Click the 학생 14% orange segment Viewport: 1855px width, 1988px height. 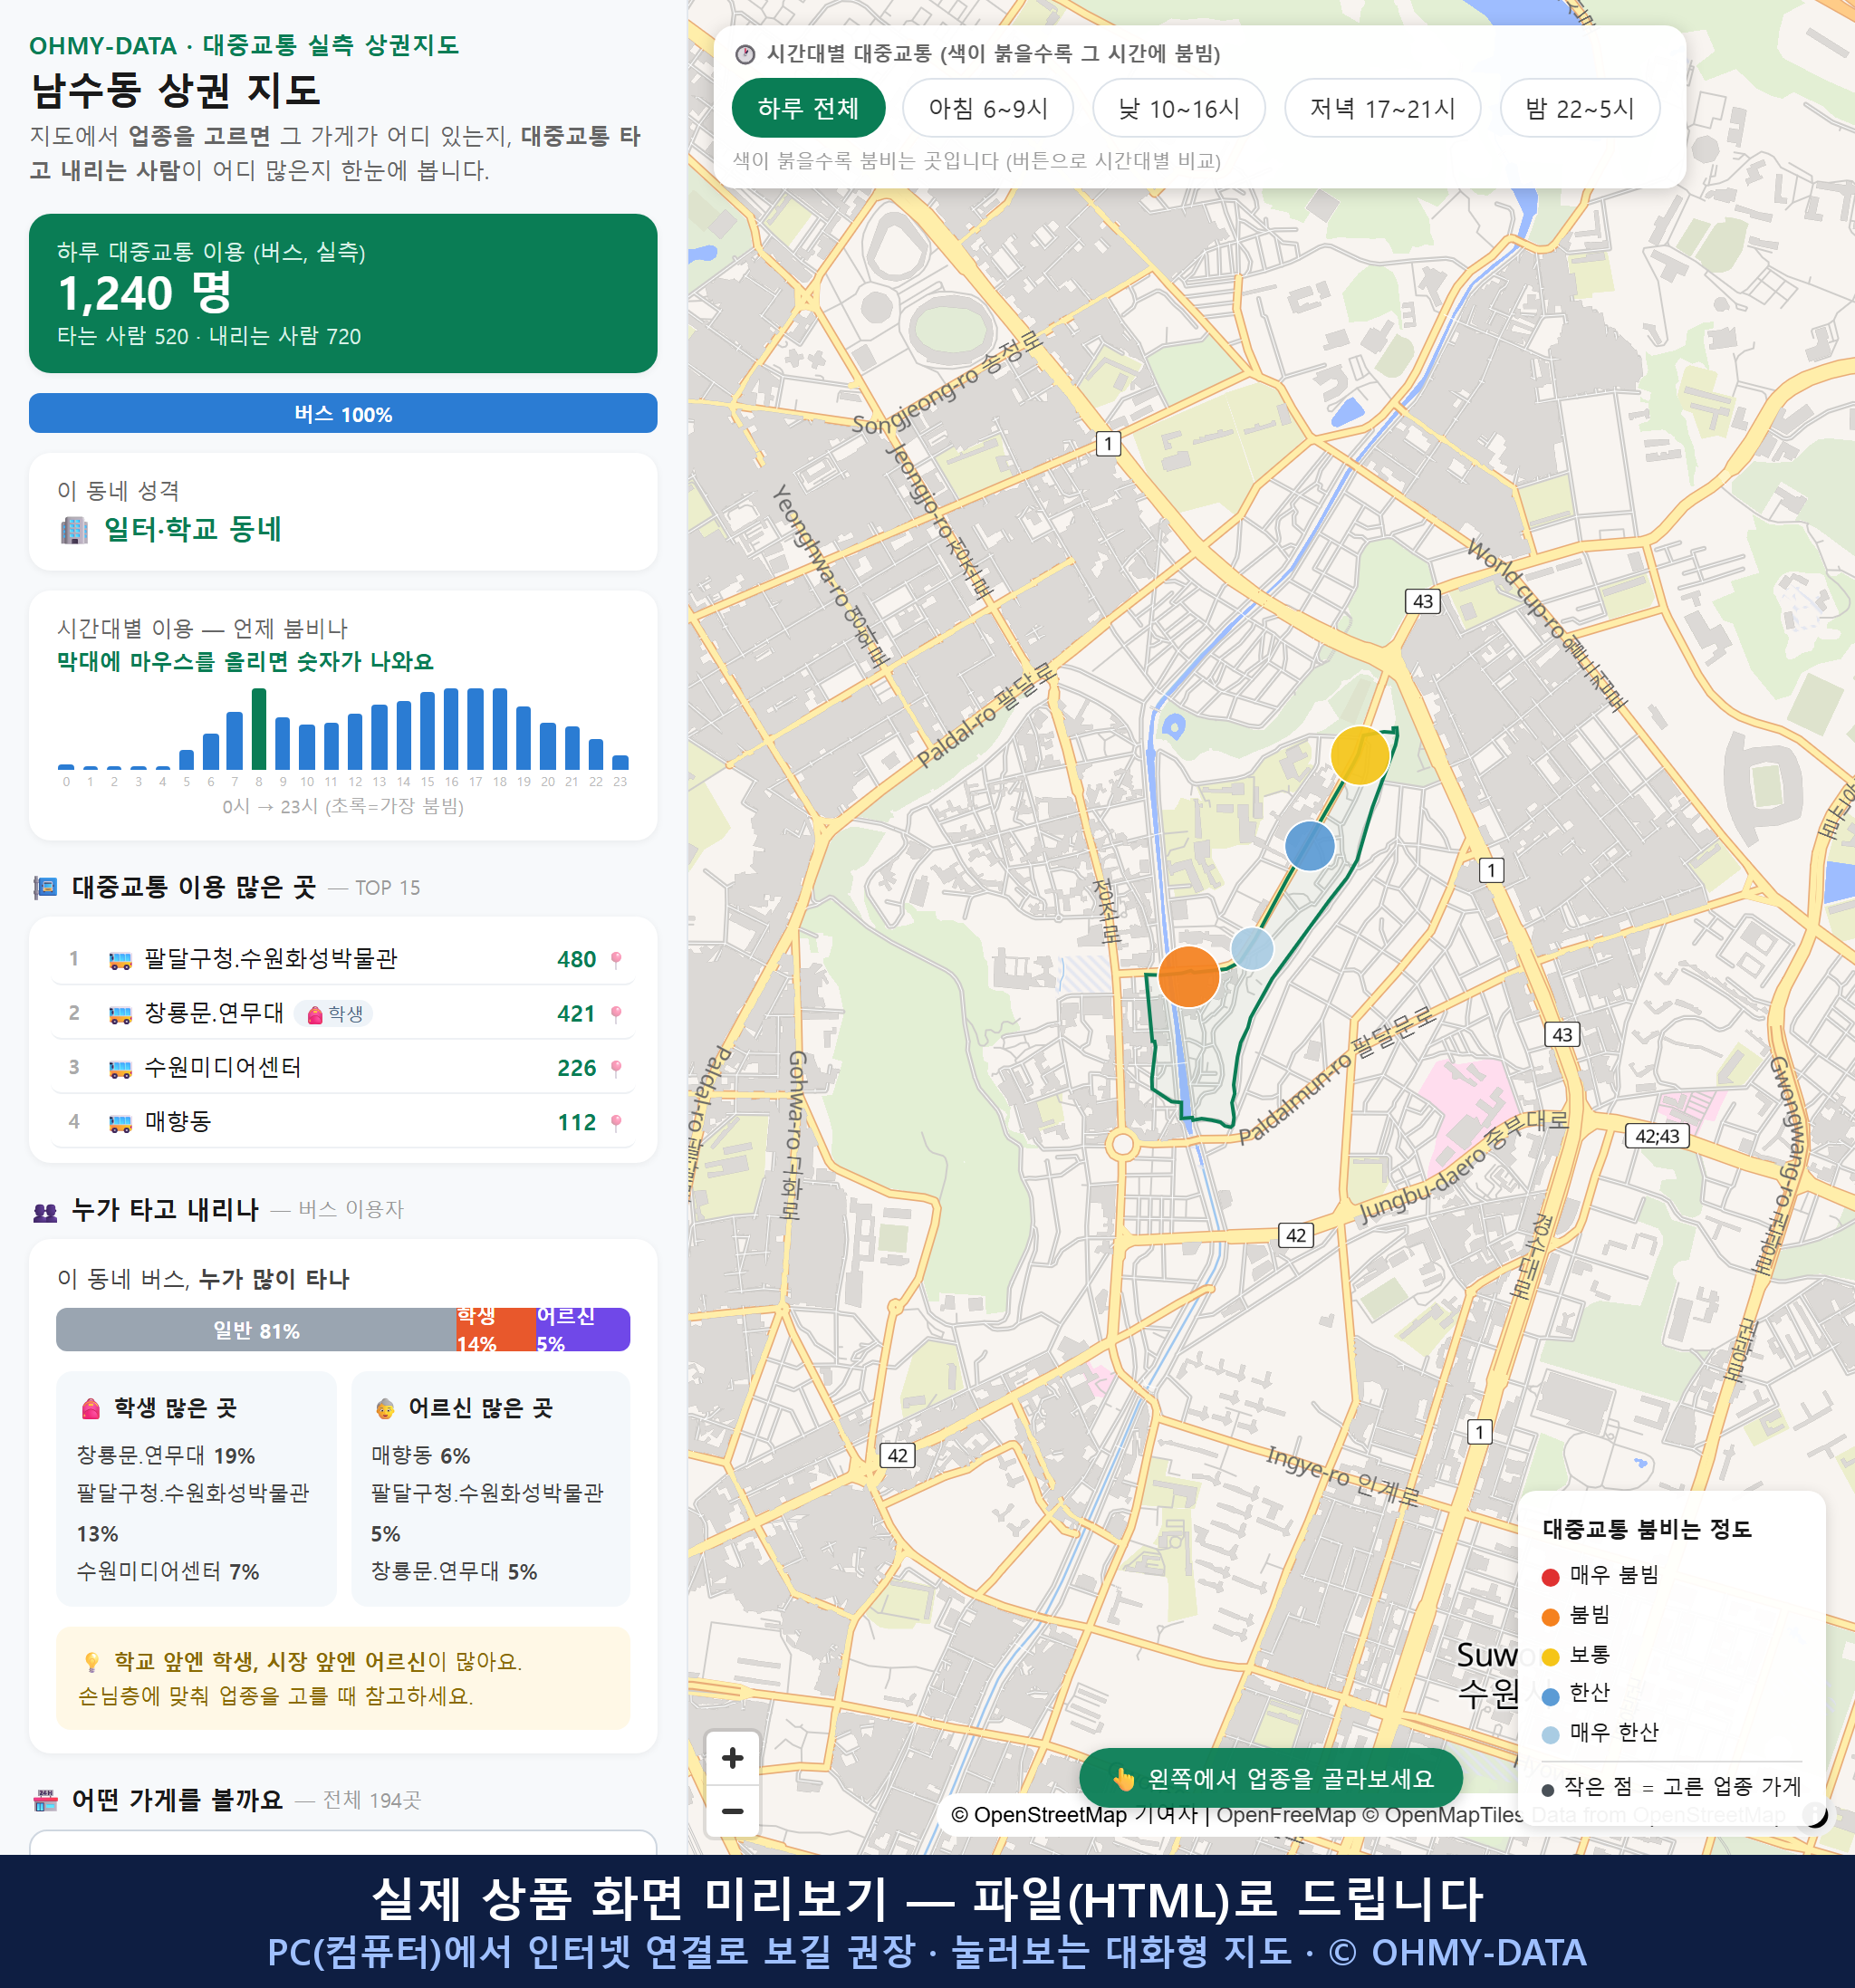(x=495, y=1330)
